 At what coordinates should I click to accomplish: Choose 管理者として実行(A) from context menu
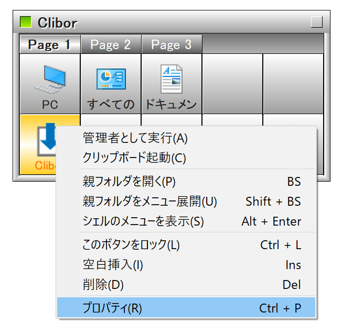pyautogui.click(x=186, y=138)
